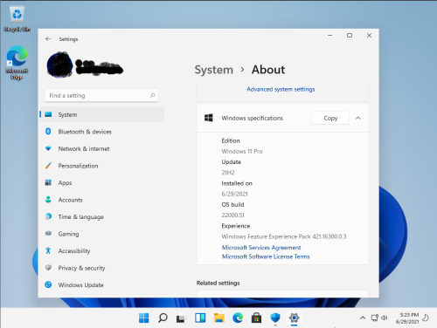Image resolution: width=437 pixels, height=328 pixels.
Task: Open Widgets from the taskbar
Action: click(200, 318)
